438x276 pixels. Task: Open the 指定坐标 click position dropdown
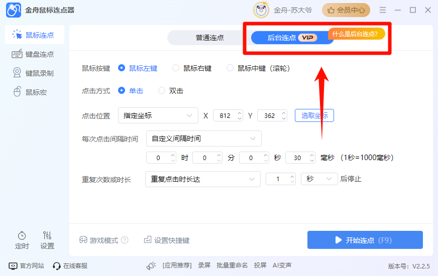point(158,115)
